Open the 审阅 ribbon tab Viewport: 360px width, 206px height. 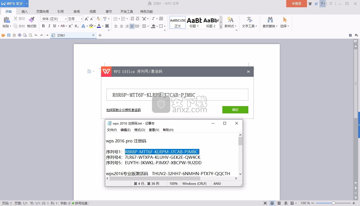pyautogui.click(x=77, y=11)
